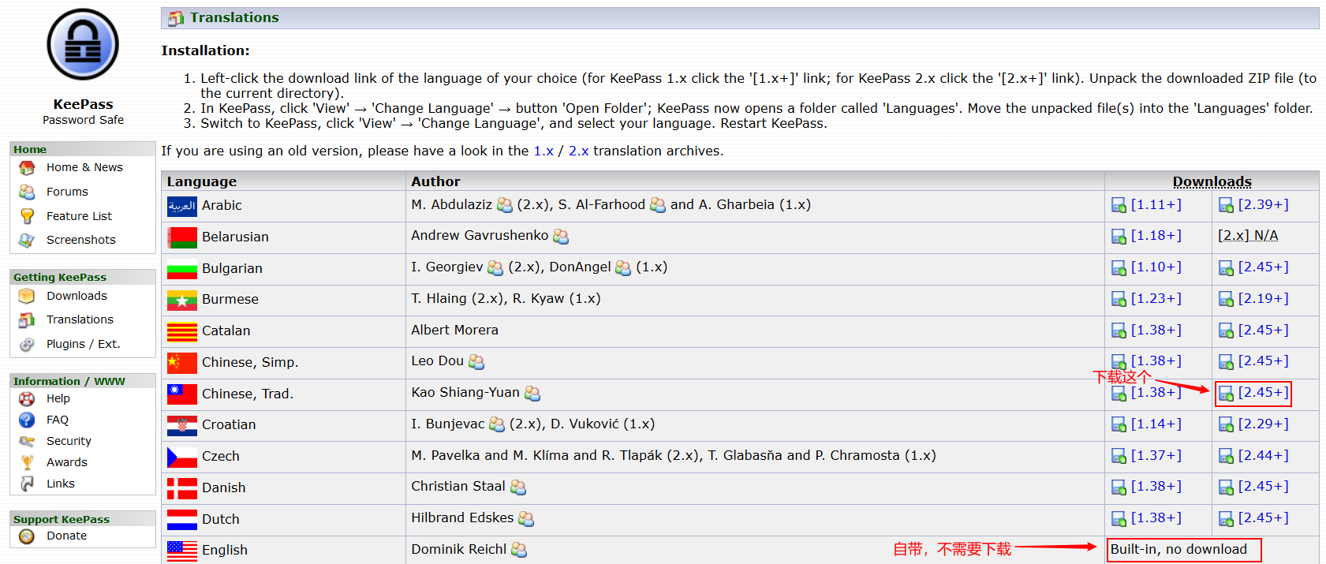This screenshot has height=564, width=1326.
Task: Click download icon for Arabic 1.11+
Action: point(1119,206)
